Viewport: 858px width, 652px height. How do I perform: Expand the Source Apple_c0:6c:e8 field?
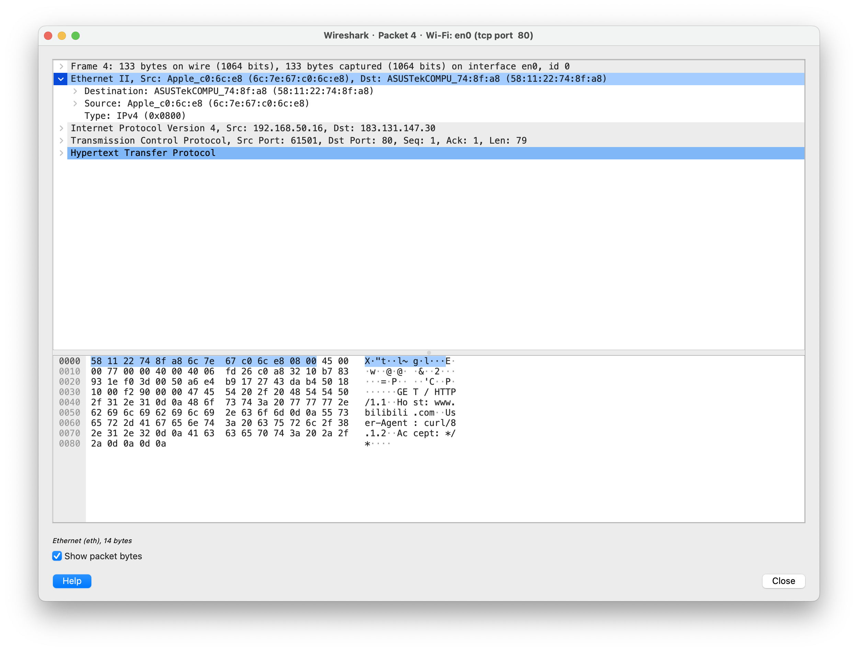pos(75,104)
